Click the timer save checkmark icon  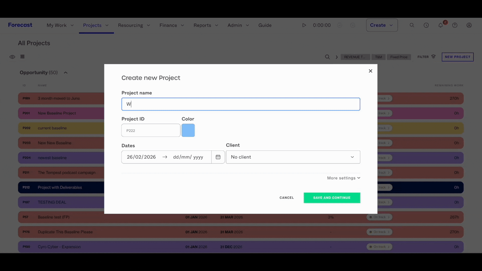tap(340, 25)
